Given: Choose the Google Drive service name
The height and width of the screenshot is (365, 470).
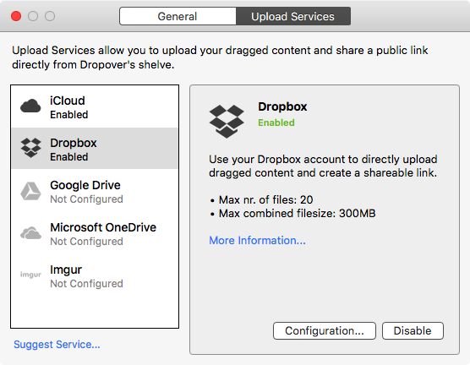Looking at the screenshot, I should (x=85, y=185).
